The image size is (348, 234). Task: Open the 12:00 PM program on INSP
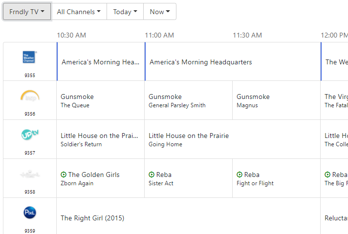coord(334,100)
